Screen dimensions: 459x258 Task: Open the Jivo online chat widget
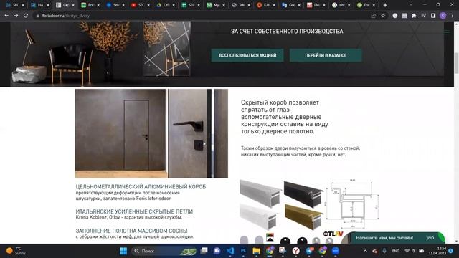[x=394, y=238]
